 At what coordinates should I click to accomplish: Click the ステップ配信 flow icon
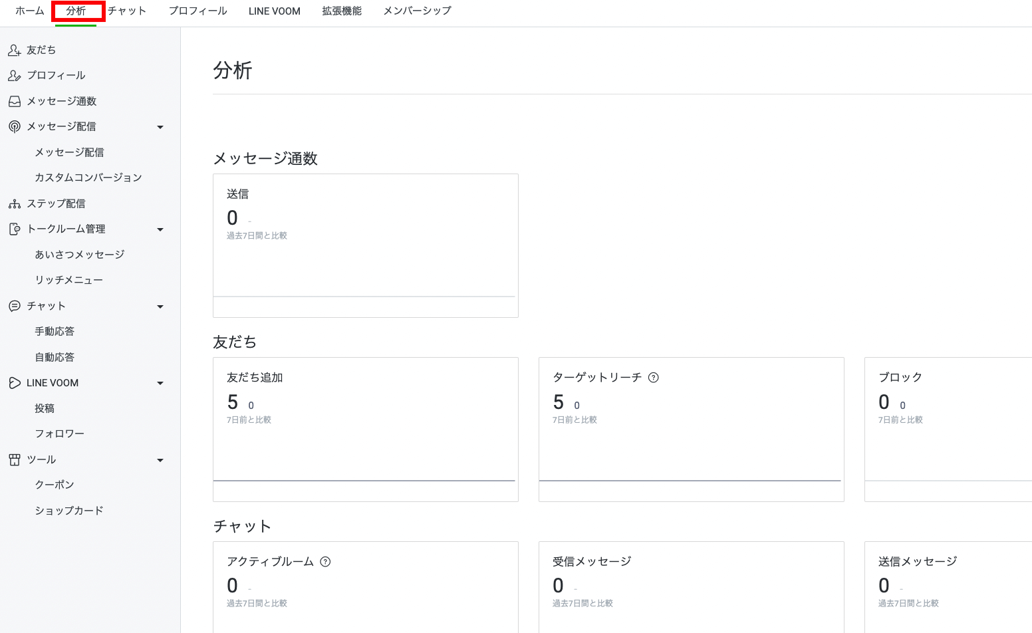pyautogui.click(x=14, y=203)
